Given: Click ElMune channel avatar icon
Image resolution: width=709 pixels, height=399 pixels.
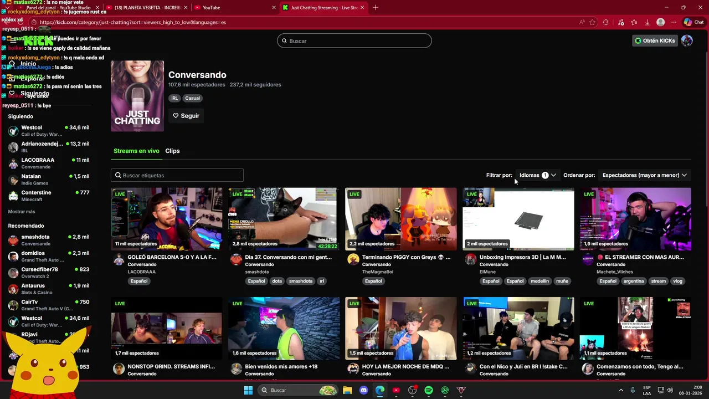Looking at the screenshot, I should point(471,259).
